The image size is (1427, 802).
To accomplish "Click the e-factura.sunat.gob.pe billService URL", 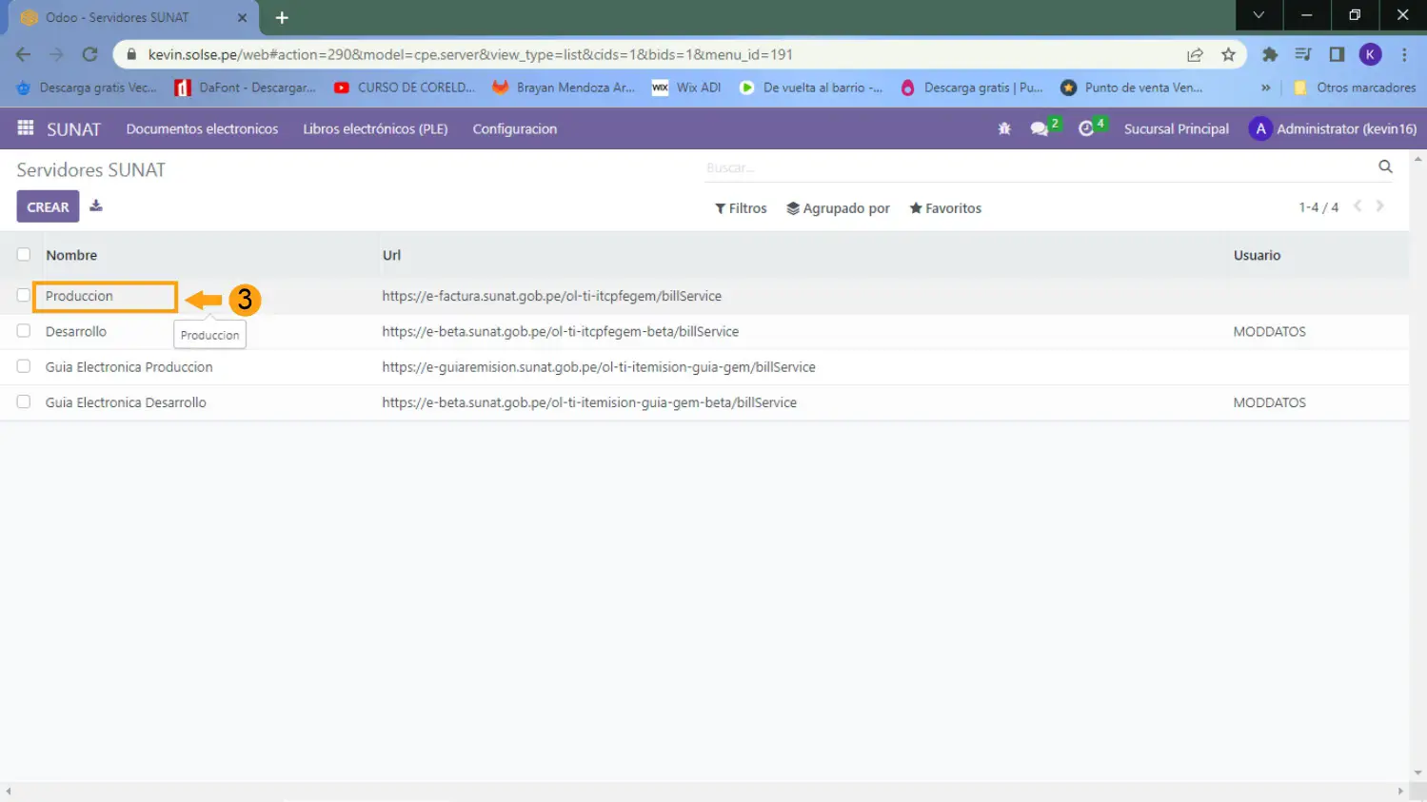I will point(552,296).
